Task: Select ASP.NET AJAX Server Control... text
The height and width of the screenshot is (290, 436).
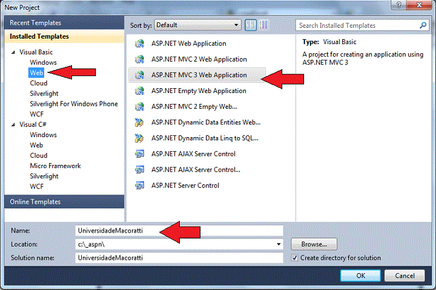Action: [196, 170]
